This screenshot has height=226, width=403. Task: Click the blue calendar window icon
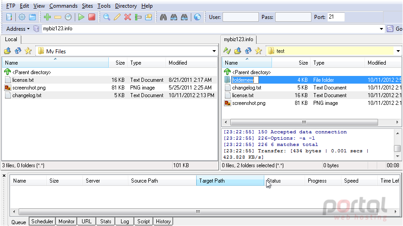pyautogui.click(x=32, y=17)
